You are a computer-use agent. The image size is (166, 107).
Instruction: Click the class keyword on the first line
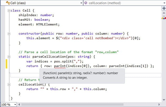(x=16, y=11)
